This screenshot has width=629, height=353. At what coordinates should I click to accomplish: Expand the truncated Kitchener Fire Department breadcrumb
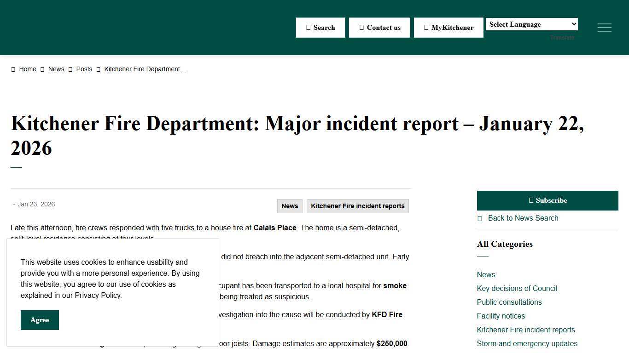pos(145,69)
